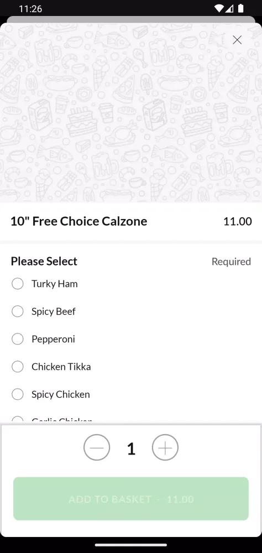Tap the Please Select section heading
This screenshot has height=553, width=262.
44,262
